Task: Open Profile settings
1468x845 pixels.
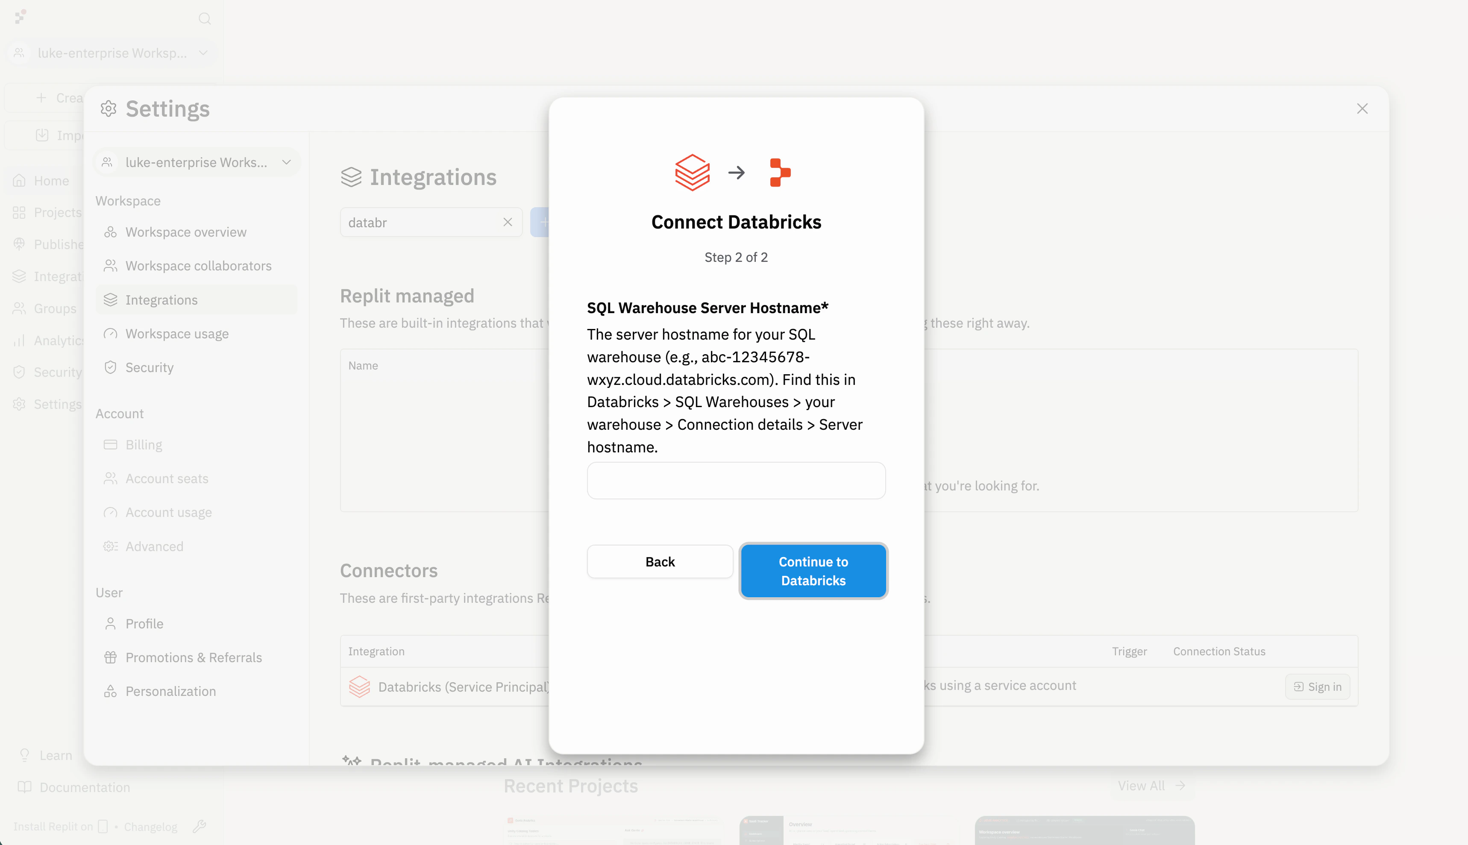Action: click(x=197, y=624)
